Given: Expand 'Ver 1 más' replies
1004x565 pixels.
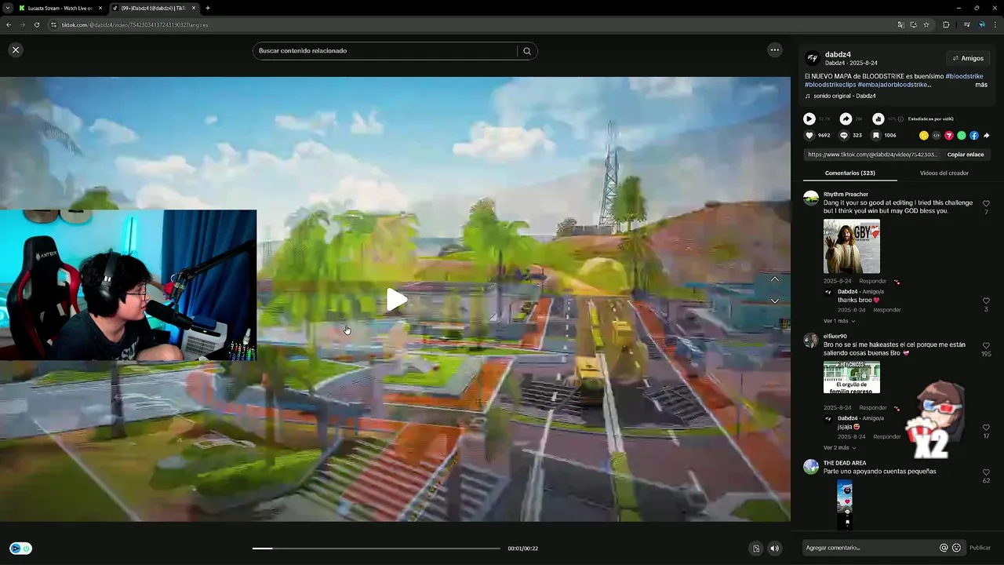Looking at the screenshot, I should (839, 321).
